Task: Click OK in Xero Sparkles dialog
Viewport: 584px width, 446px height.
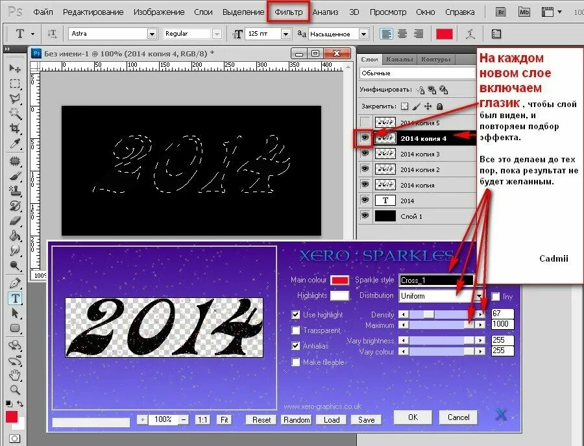Action: click(413, 417)
